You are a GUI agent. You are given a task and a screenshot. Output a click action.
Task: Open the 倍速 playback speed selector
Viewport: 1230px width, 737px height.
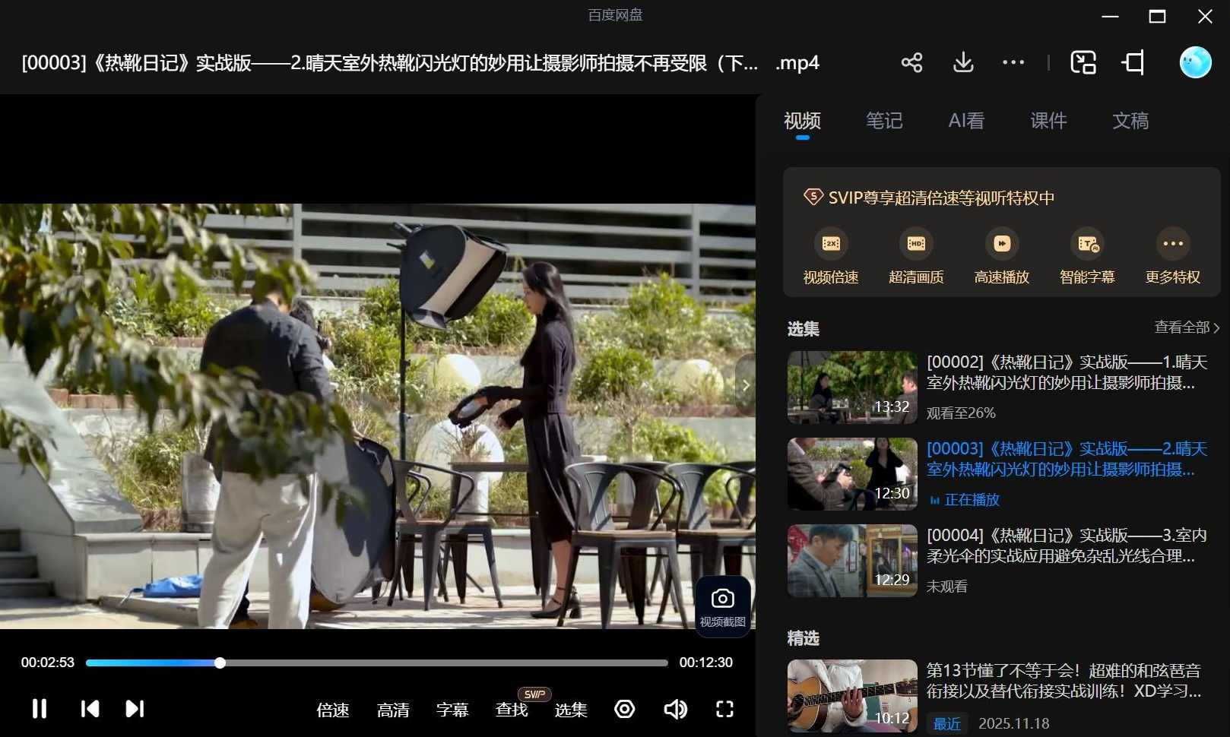click(x=333, y=710)
